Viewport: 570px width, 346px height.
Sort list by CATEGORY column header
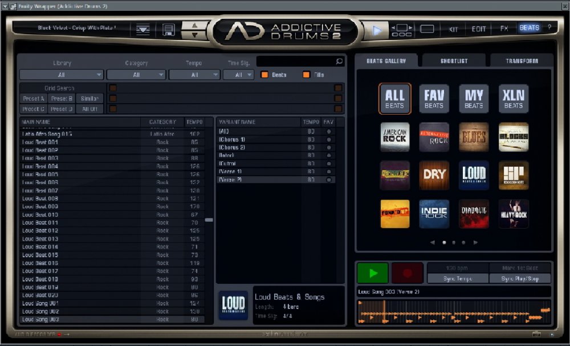pyautogui.click(x=162, y=122)
